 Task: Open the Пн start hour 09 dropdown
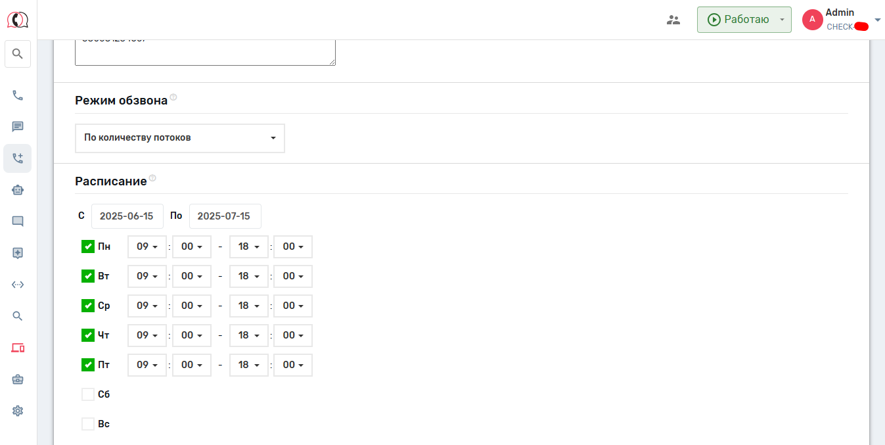click(x=147, y=247)
